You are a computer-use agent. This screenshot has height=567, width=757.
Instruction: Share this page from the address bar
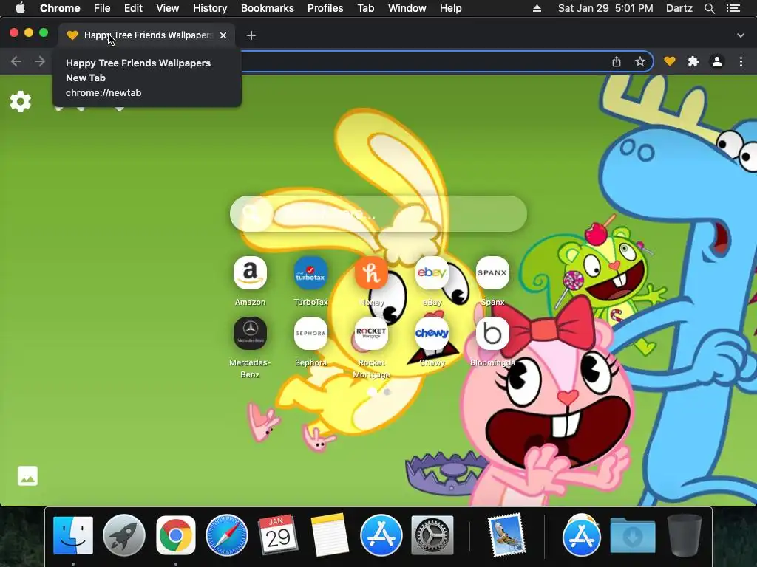(x=617, y=62)
